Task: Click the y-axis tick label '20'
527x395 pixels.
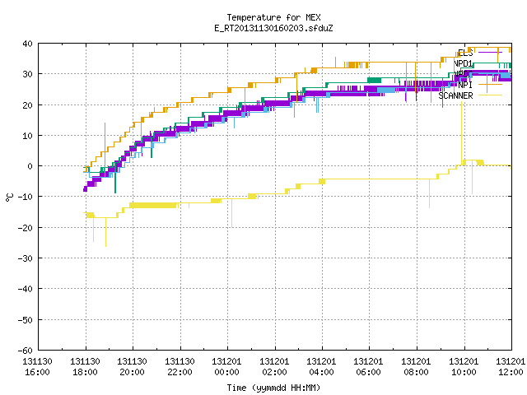Action: coord(27,105)
